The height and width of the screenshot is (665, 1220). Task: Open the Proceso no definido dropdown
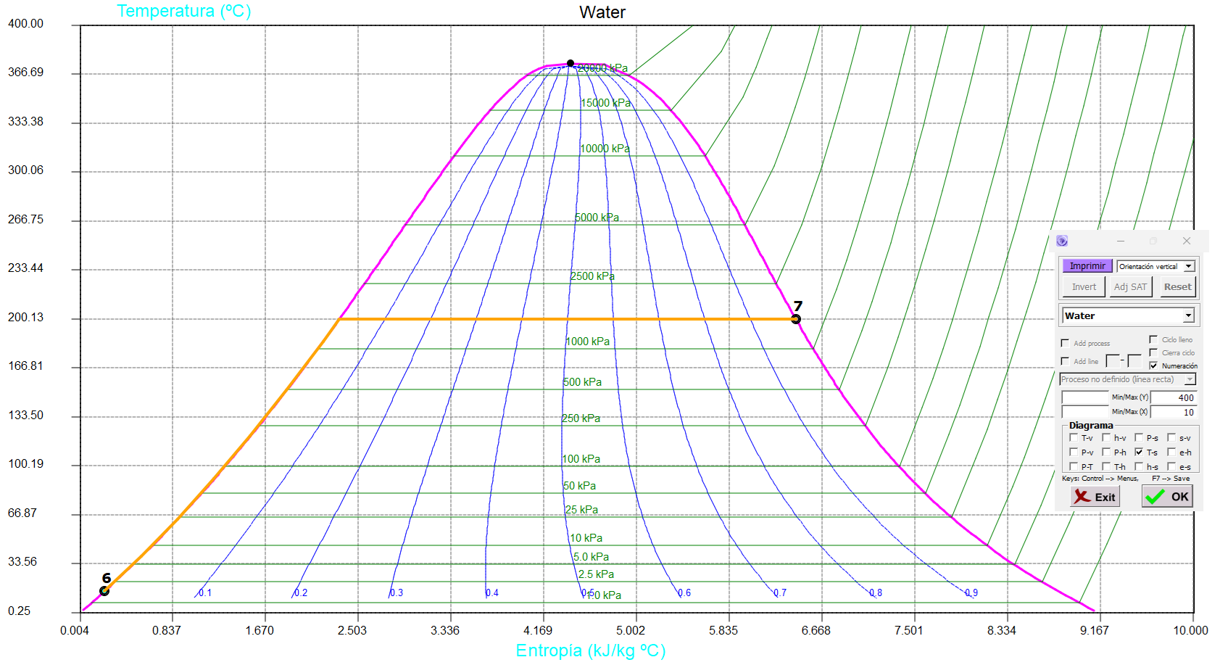(1190, 379)
